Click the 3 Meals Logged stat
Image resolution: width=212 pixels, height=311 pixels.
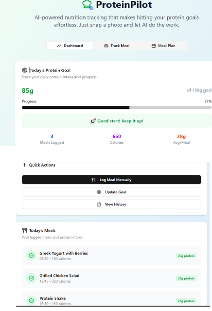pos(52,139)
